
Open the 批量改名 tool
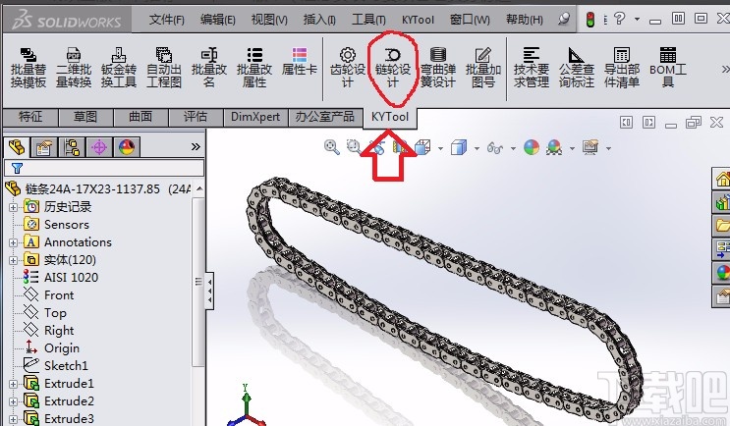click(x=209, y=68)
